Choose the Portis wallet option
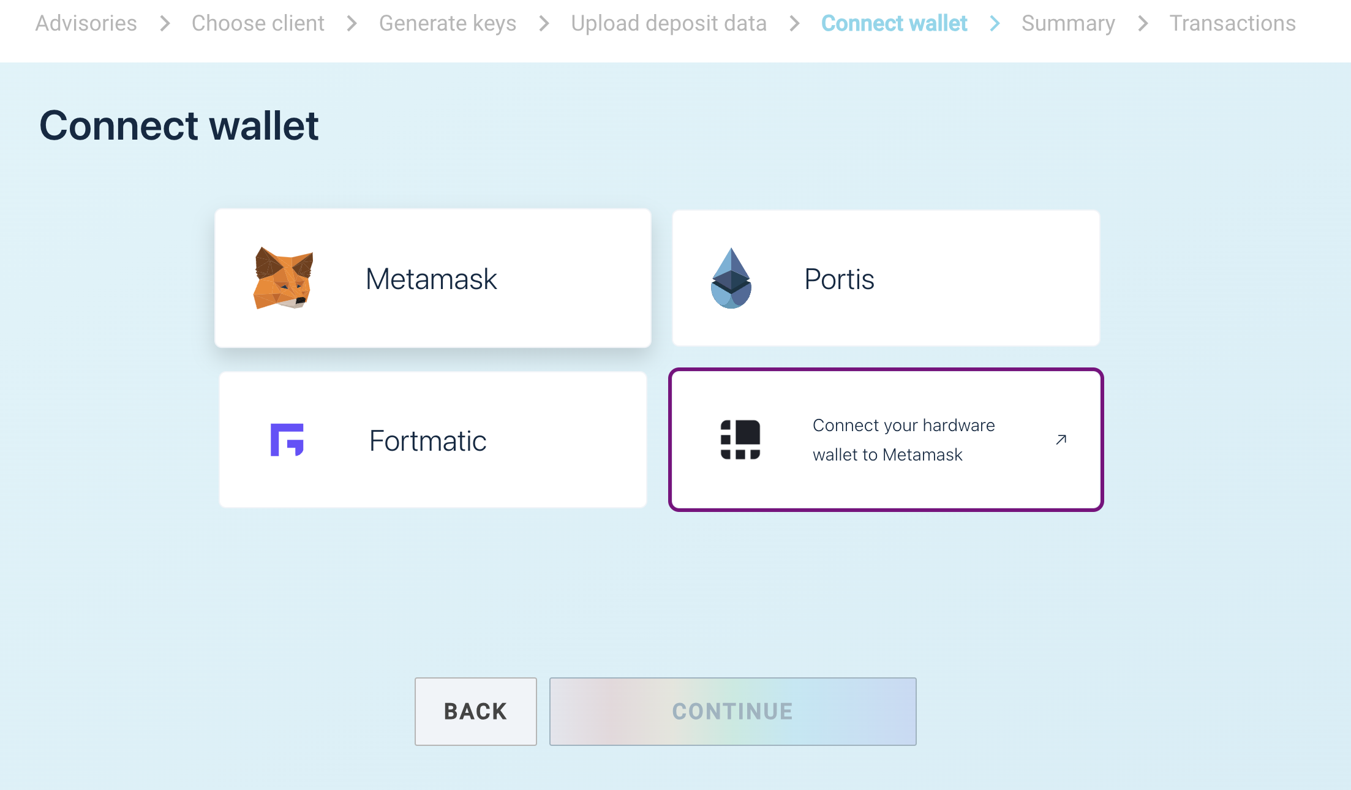 click(886, 278)
